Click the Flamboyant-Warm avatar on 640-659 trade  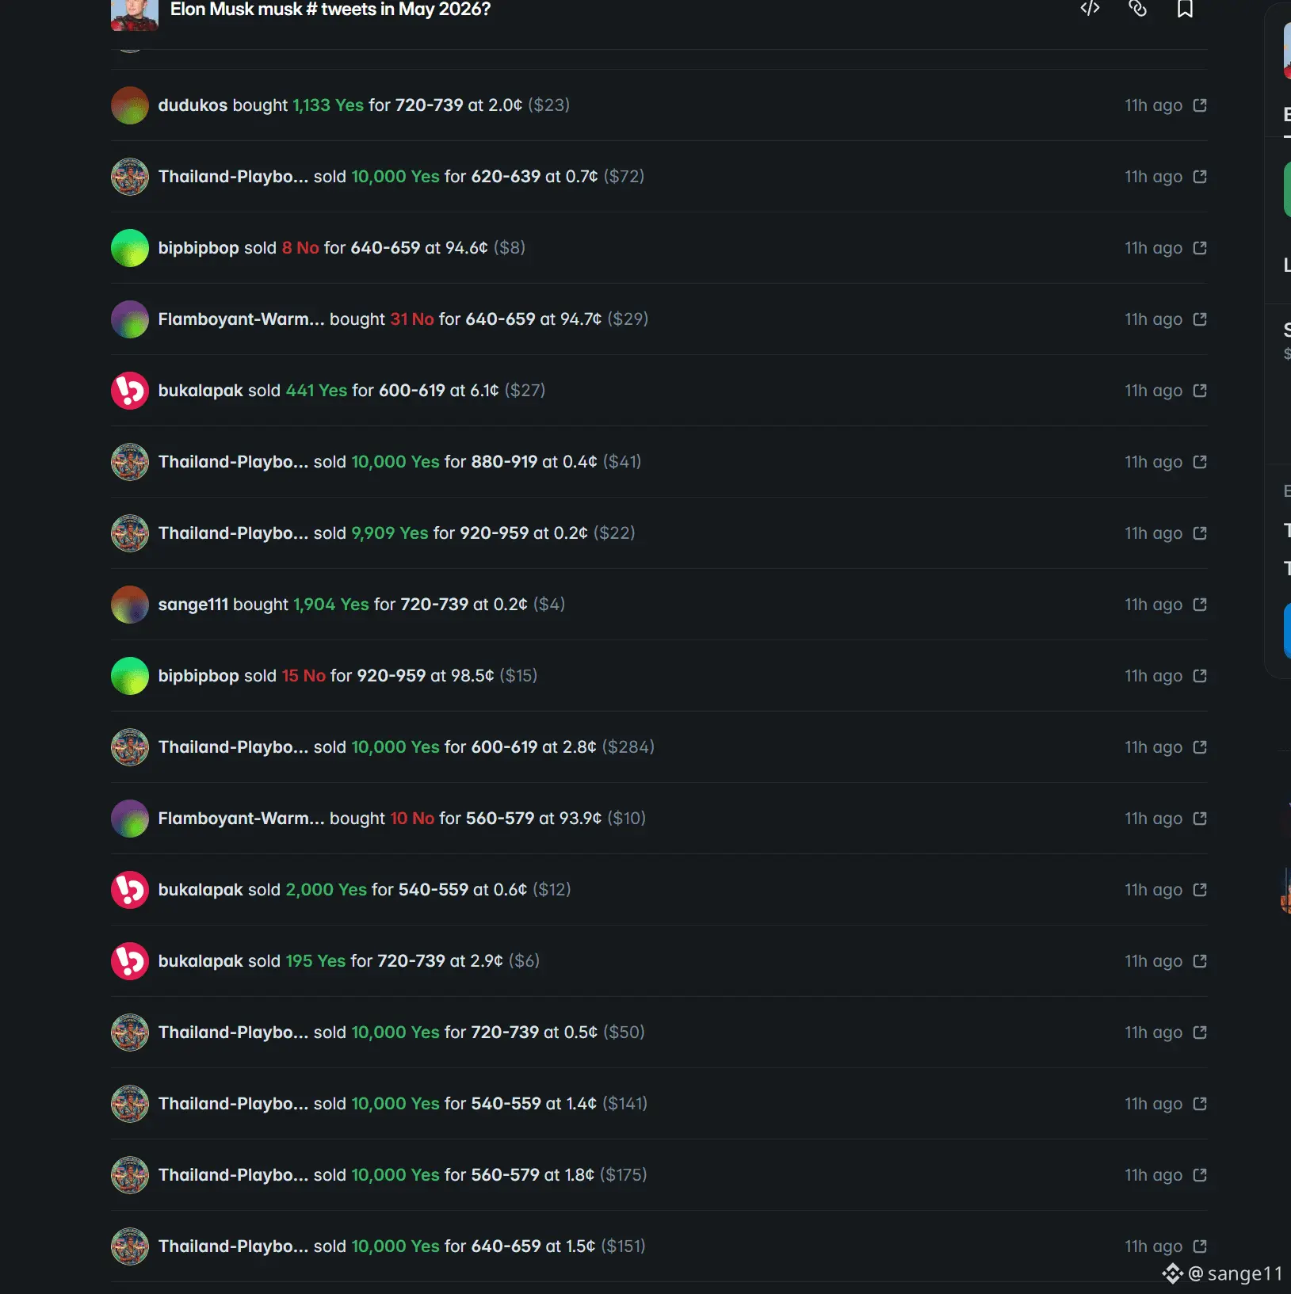pyautogui.click(x=130, y=319)
